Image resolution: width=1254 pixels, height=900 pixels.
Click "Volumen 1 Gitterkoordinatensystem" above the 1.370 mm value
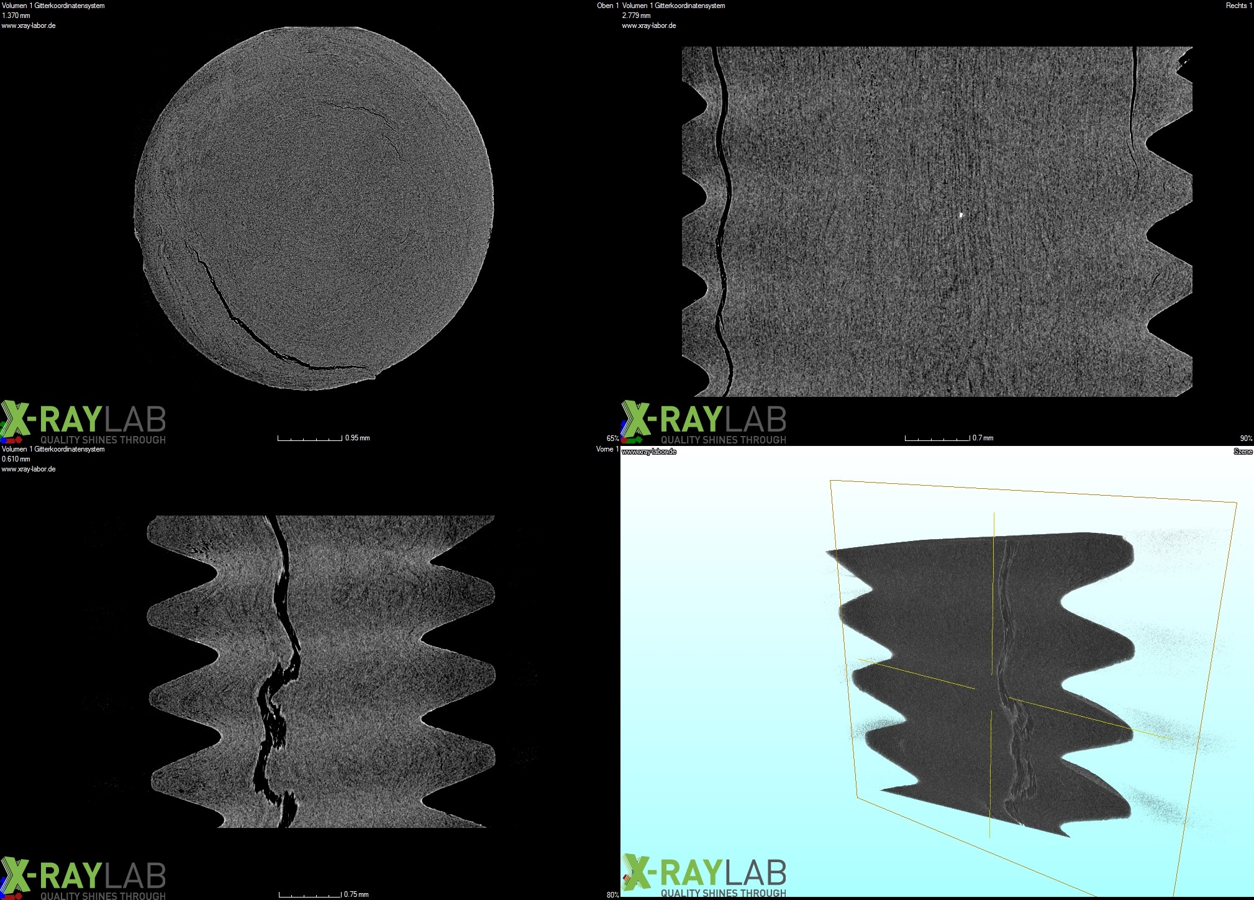(x=53, y=6)
